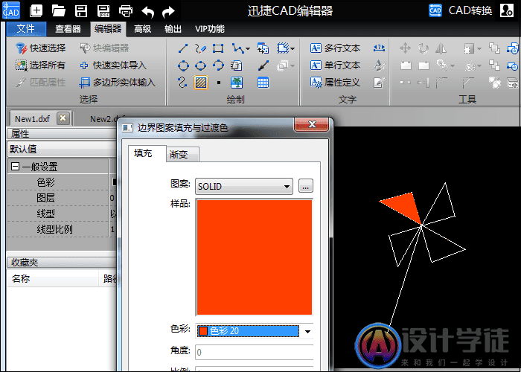Click the Mirror tool in 工具 group
The height and width of the screenshot is (372, 521).
tap(441, 48)
